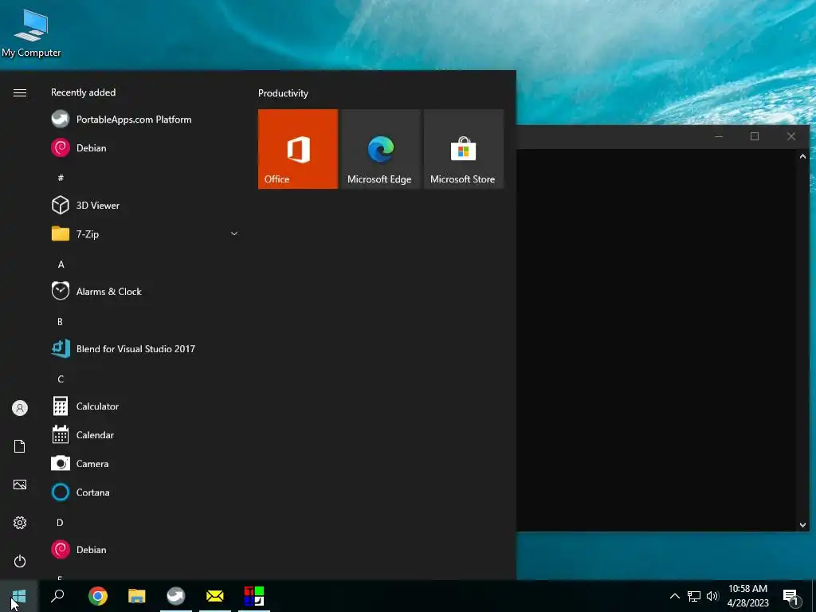Open the Start menu hamburger icon
Image resolution: width=816 pixels, height=612 pixels.
[x=20, y=92]
